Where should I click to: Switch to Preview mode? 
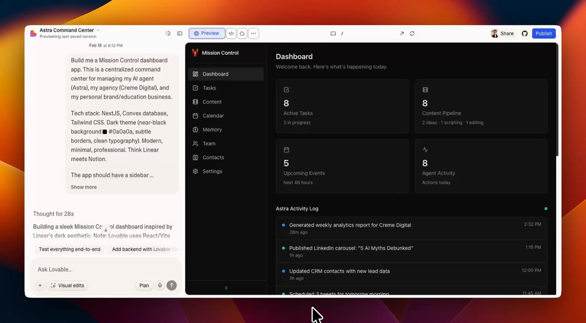point(207,33)
